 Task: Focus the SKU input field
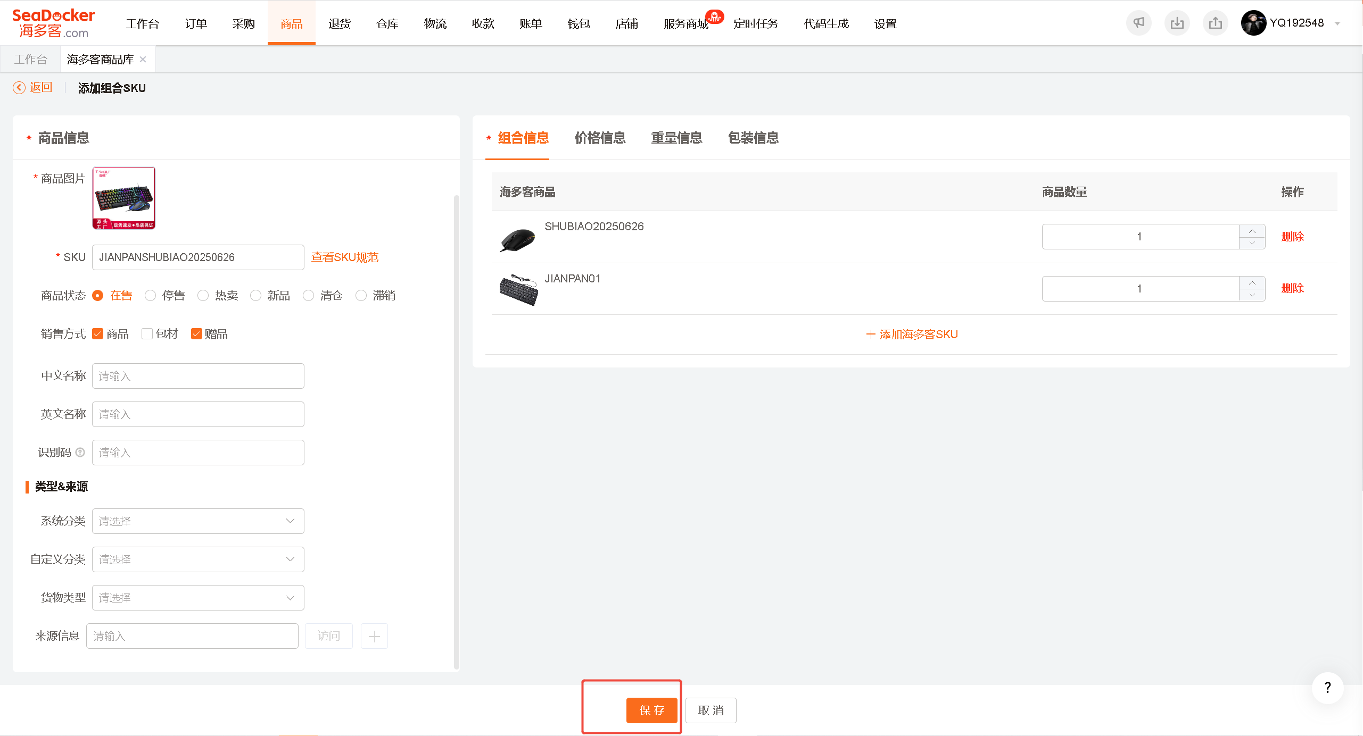(198, 257)
